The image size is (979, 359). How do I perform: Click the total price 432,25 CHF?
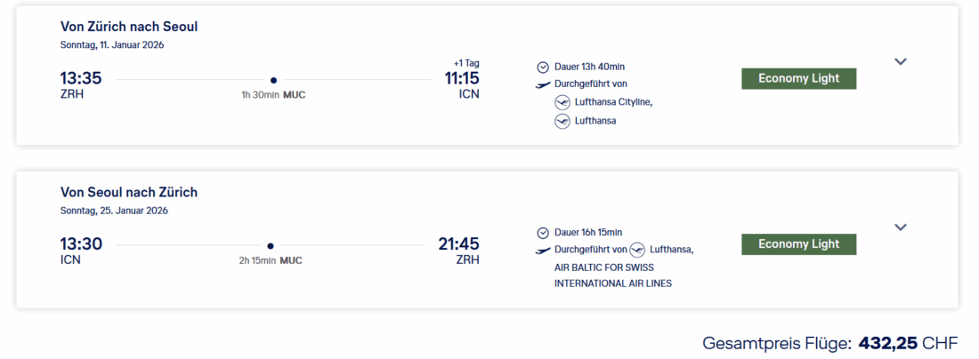click(x=907, y=343)
